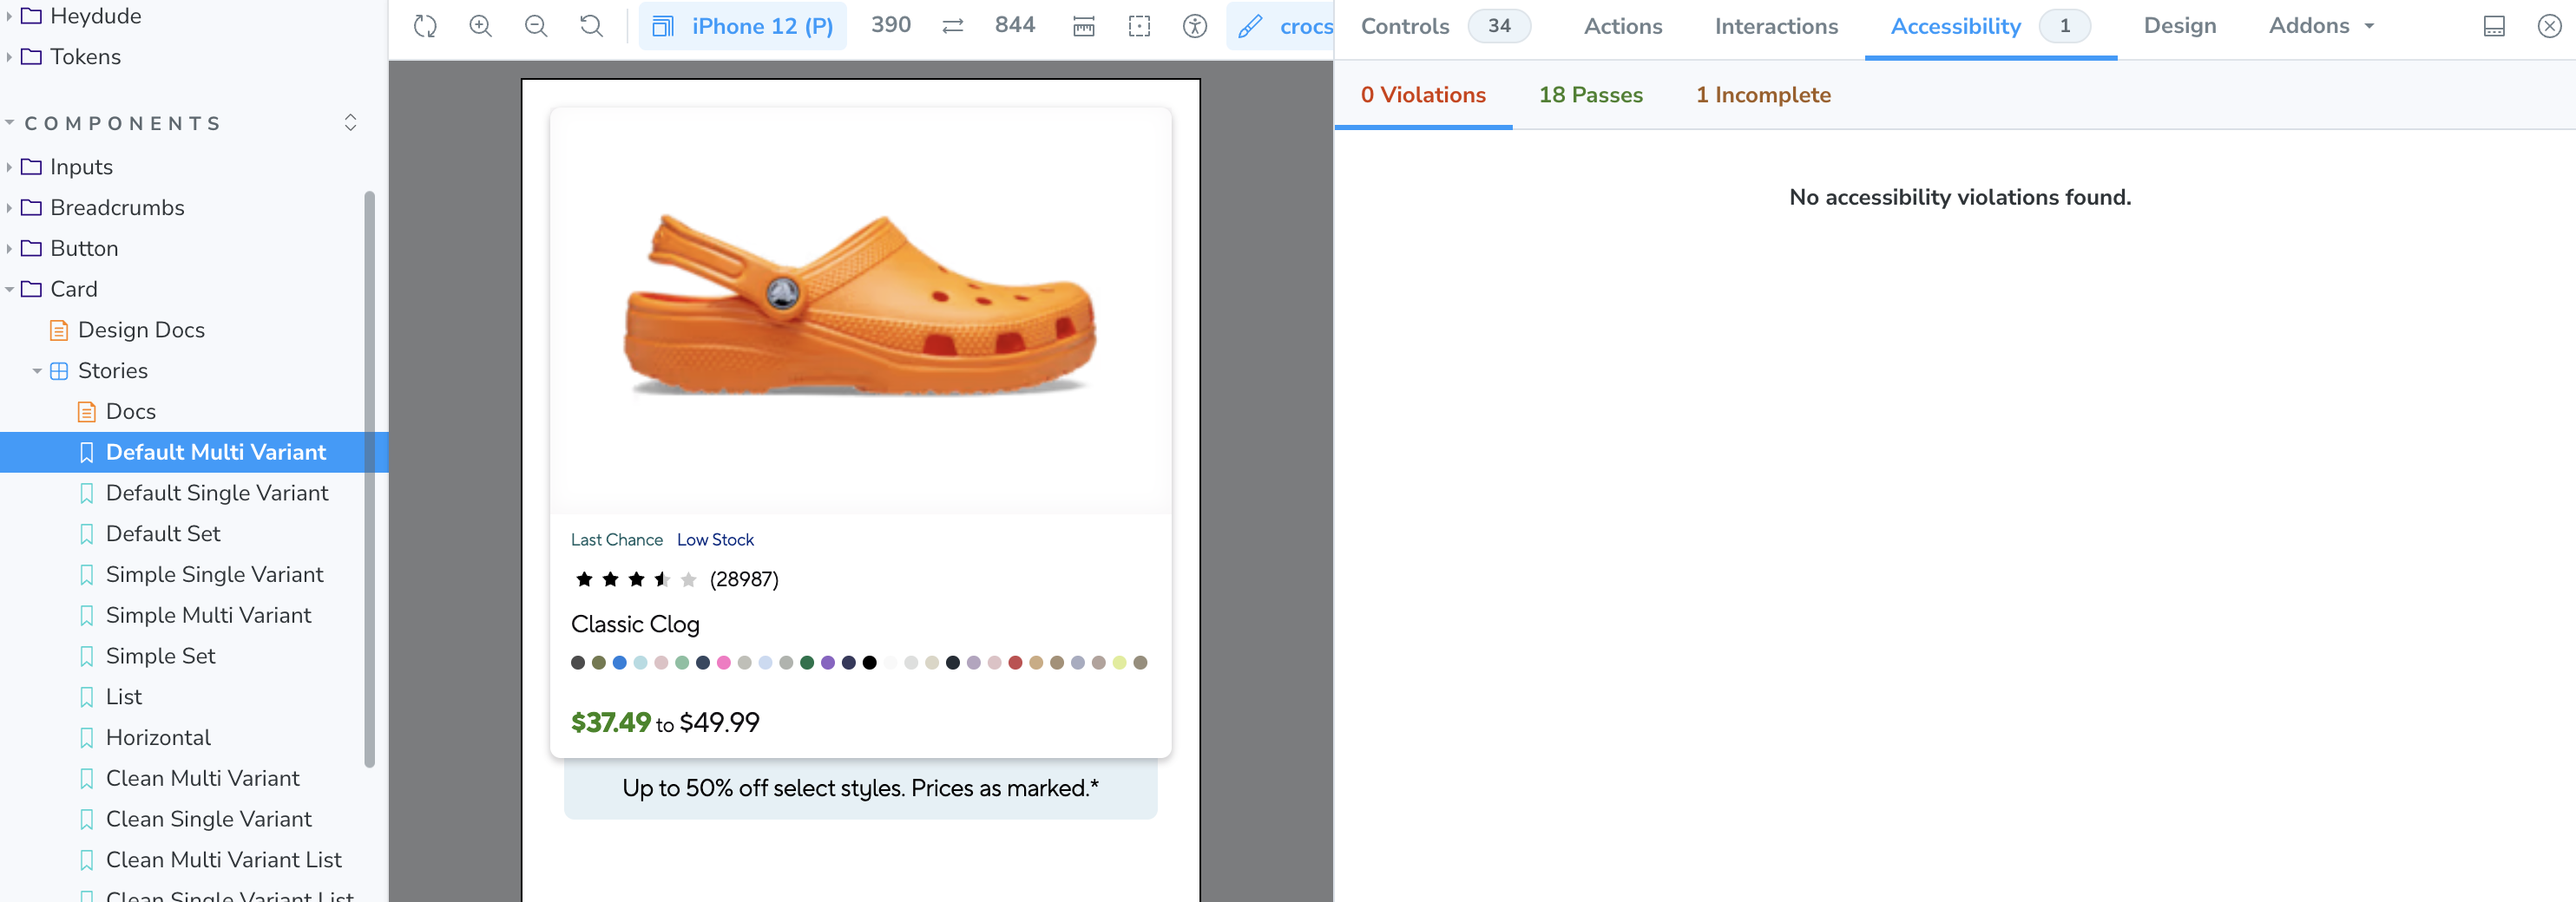Swap viewport width and height
Image resolution: width=2576 pixels, height=902 pixels.
(952, 26)
